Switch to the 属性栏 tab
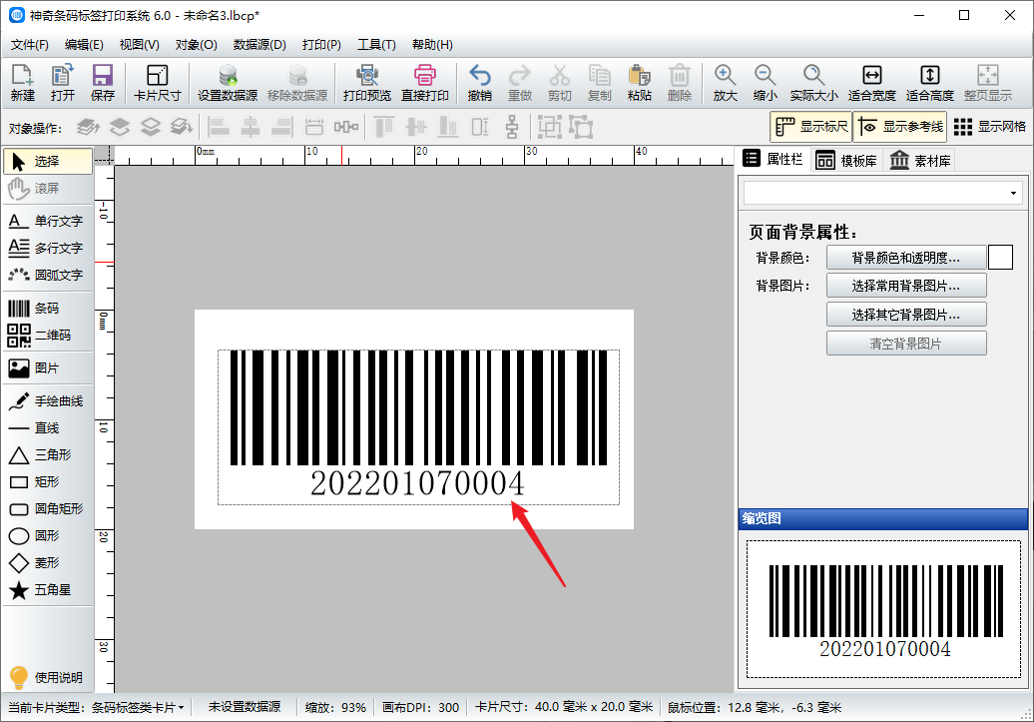 click(x=773, y=159)
